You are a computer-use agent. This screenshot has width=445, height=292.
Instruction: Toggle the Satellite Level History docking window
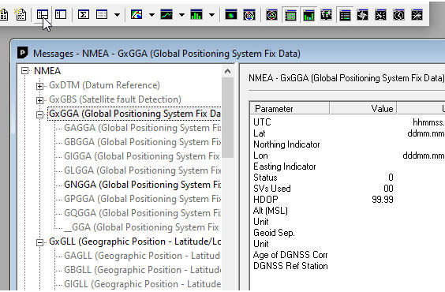tap(290, 15)
